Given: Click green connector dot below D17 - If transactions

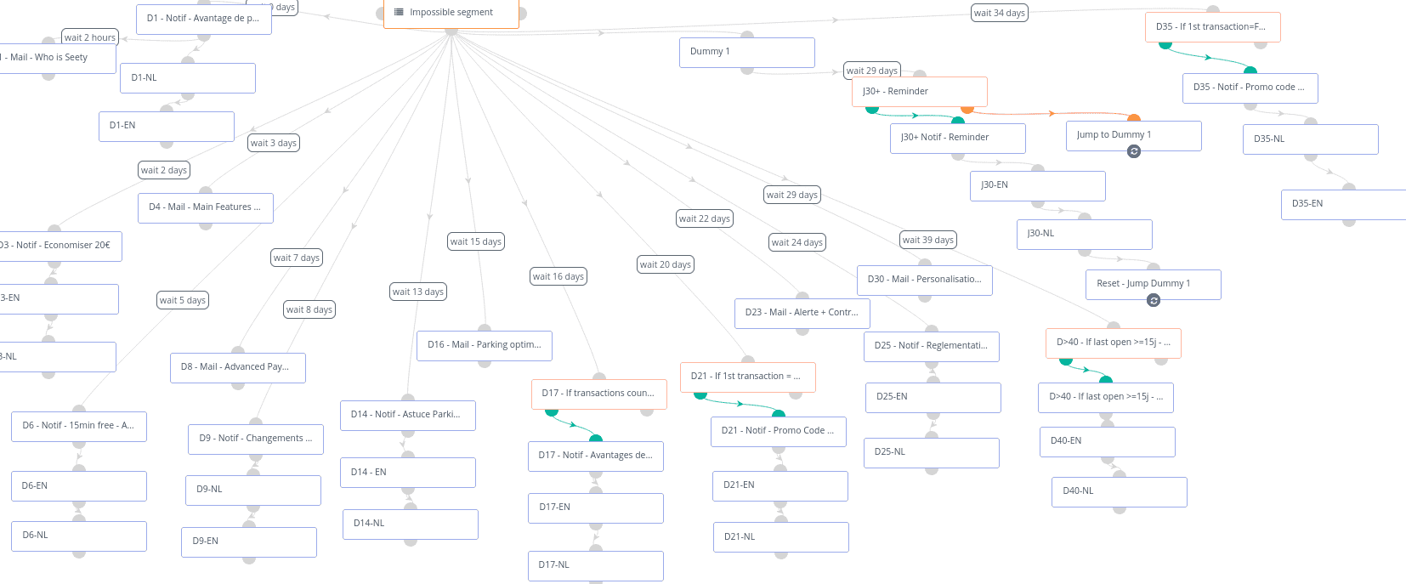Looking at the screenshot, I should click(552, 411).
